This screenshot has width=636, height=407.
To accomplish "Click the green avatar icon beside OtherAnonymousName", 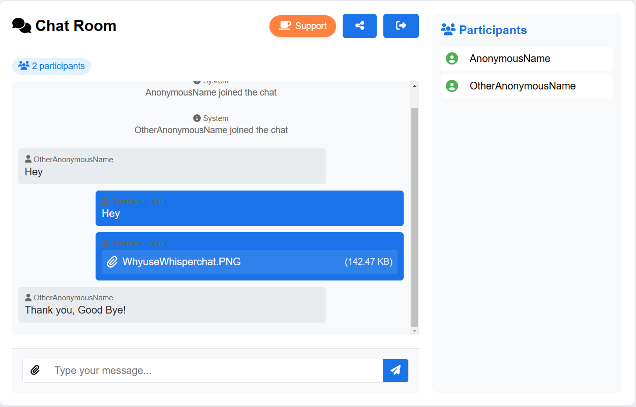I will (452, 86).
